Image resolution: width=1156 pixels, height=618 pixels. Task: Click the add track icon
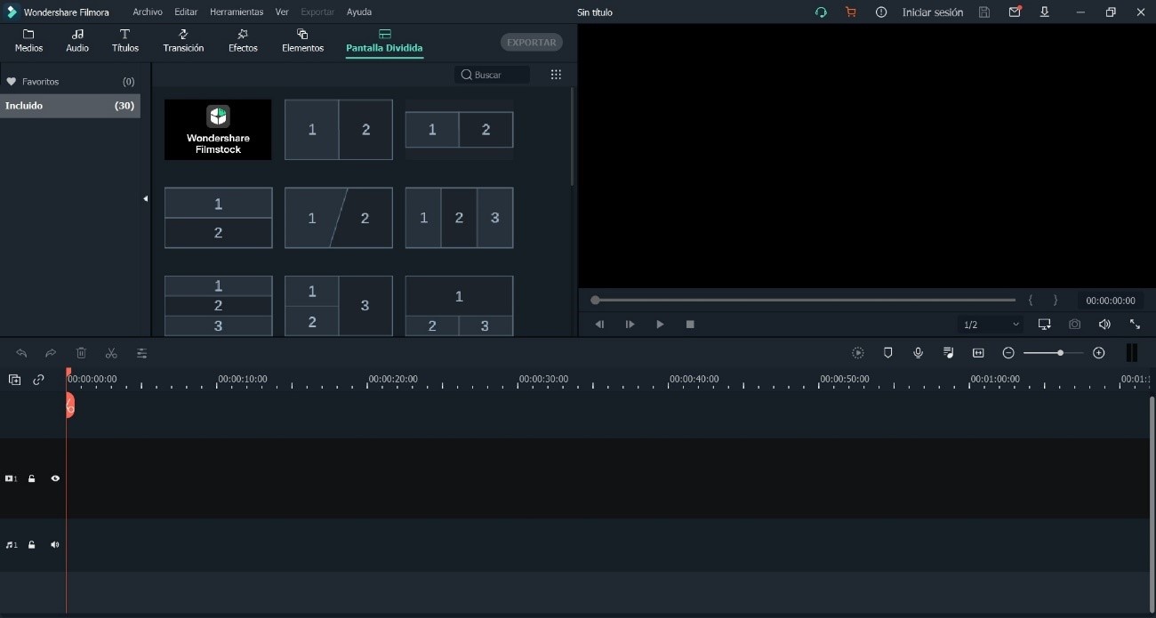click(14, 380)
